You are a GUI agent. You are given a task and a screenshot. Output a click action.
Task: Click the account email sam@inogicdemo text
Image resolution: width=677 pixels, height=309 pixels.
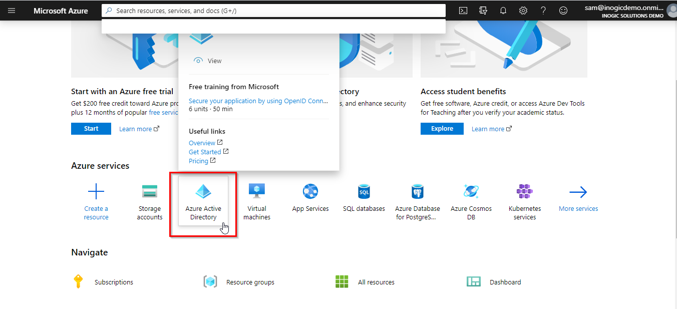point(624,8)
